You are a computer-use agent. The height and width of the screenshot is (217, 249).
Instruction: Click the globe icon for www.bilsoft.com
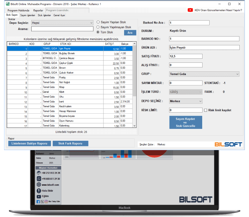coord(39,185)
